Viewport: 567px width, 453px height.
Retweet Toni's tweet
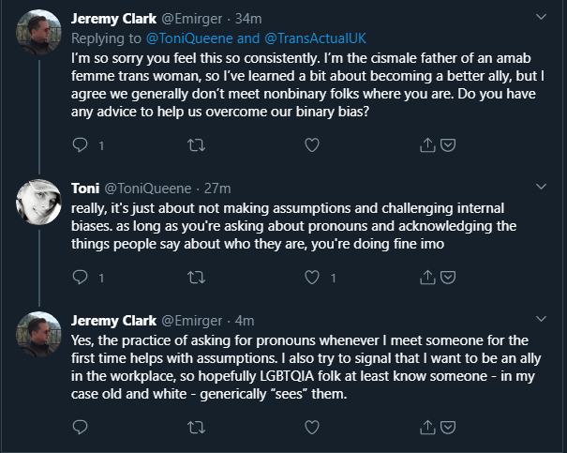coord(197,277)
